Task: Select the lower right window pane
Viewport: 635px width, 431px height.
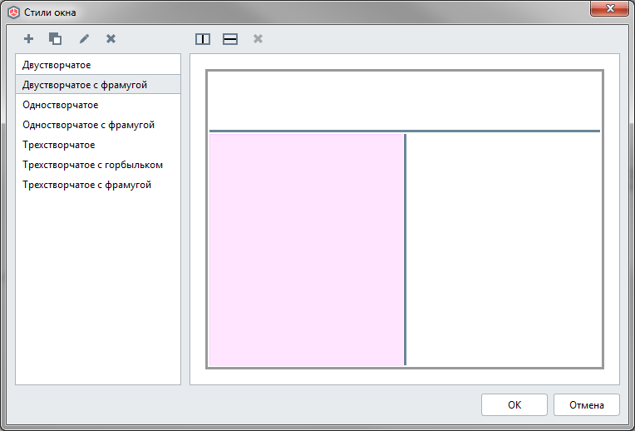Action: [504, 250]
